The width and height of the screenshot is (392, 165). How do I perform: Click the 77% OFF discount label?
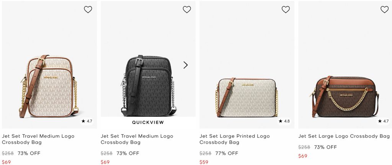click(x=227, y=153)
